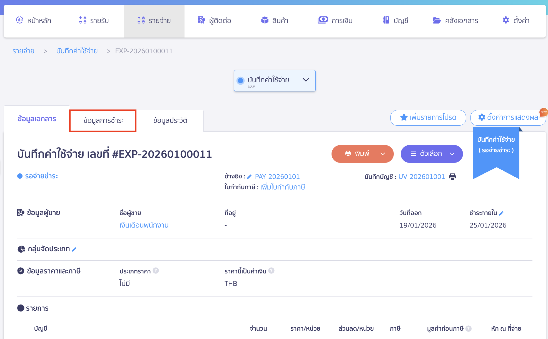Open the ตั้งค่า settings gear menu
The image size is (548, 339).
point(516,21)
